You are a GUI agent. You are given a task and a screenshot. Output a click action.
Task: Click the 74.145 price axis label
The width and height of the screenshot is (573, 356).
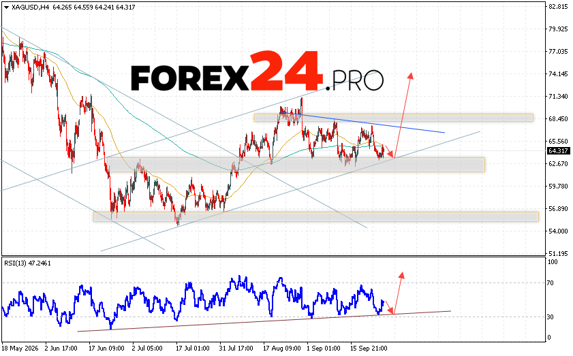558,74
